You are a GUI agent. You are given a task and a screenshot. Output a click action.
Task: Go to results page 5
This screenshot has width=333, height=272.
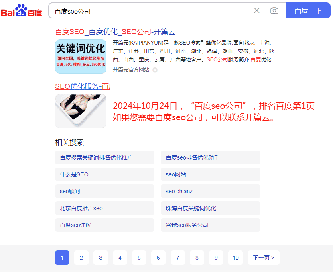click(x=139, y=258)
